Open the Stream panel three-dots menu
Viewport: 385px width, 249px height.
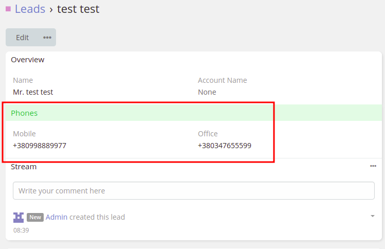(x=373, y=166)
